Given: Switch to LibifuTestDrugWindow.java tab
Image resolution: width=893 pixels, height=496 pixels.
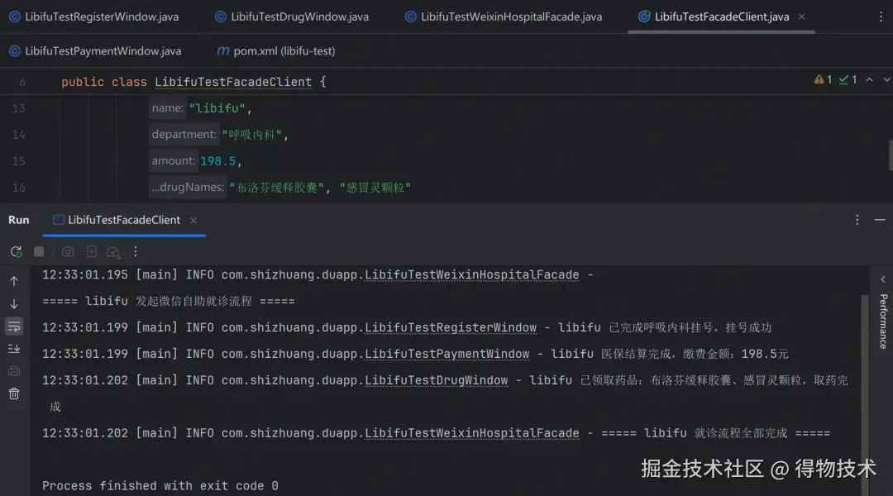Looking at the screenshot, I should tap(292, 17).
